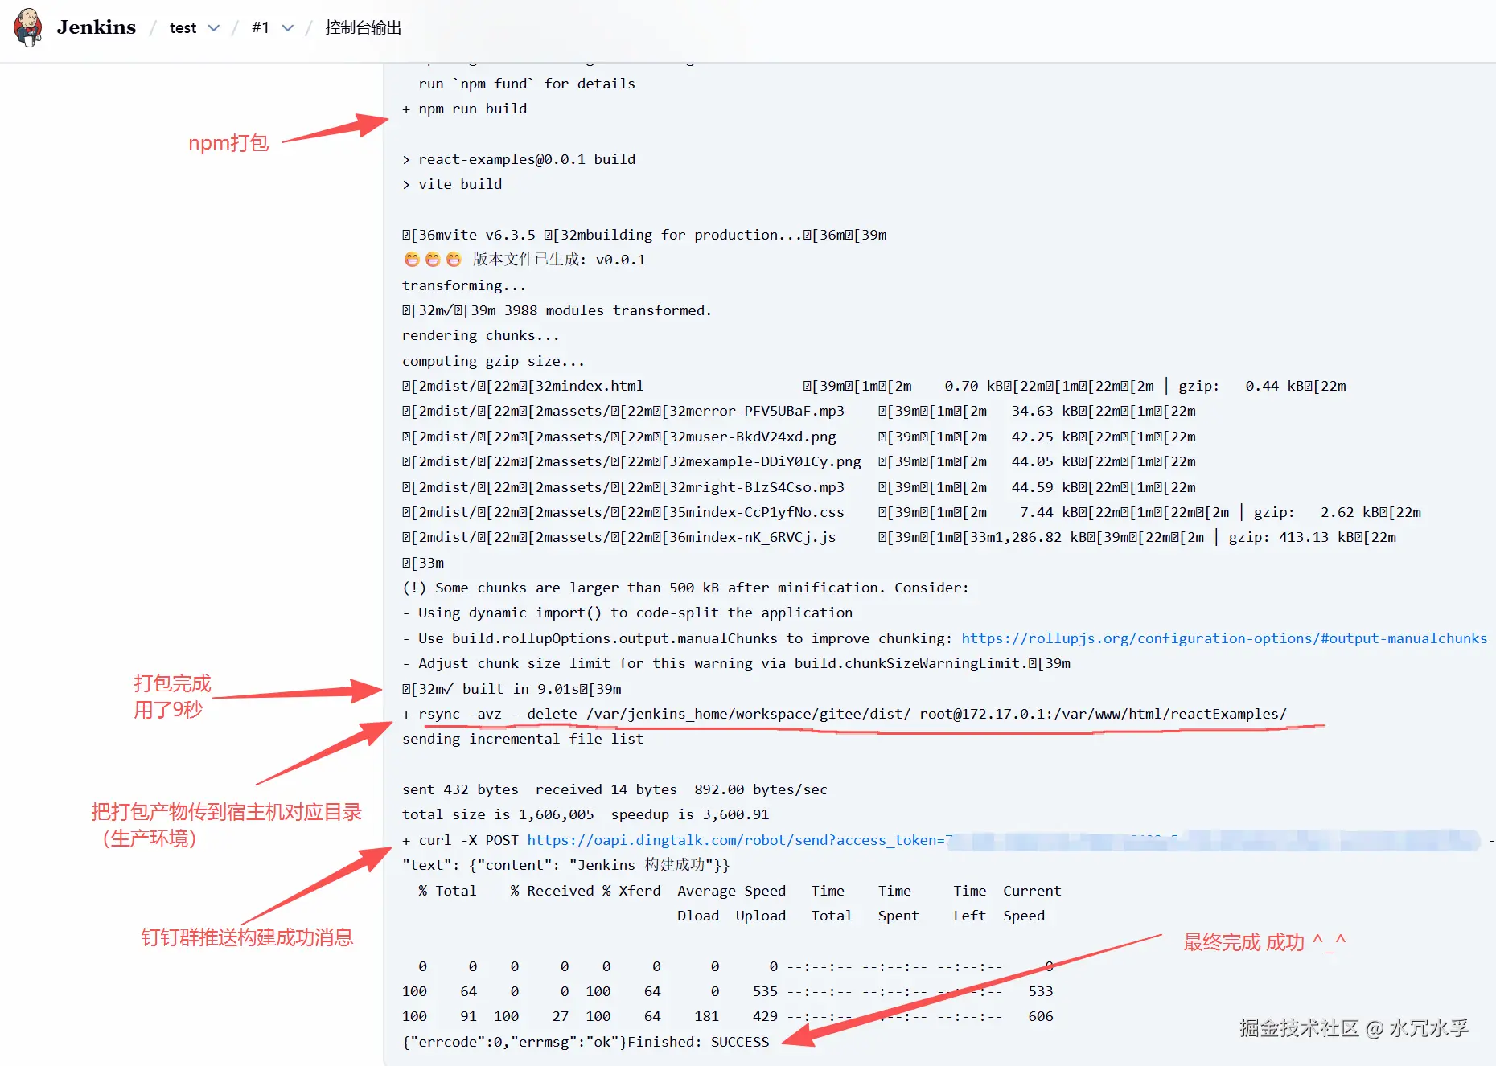Select the 'user-BkdV24xd.png' asset row

pos(799,437)
